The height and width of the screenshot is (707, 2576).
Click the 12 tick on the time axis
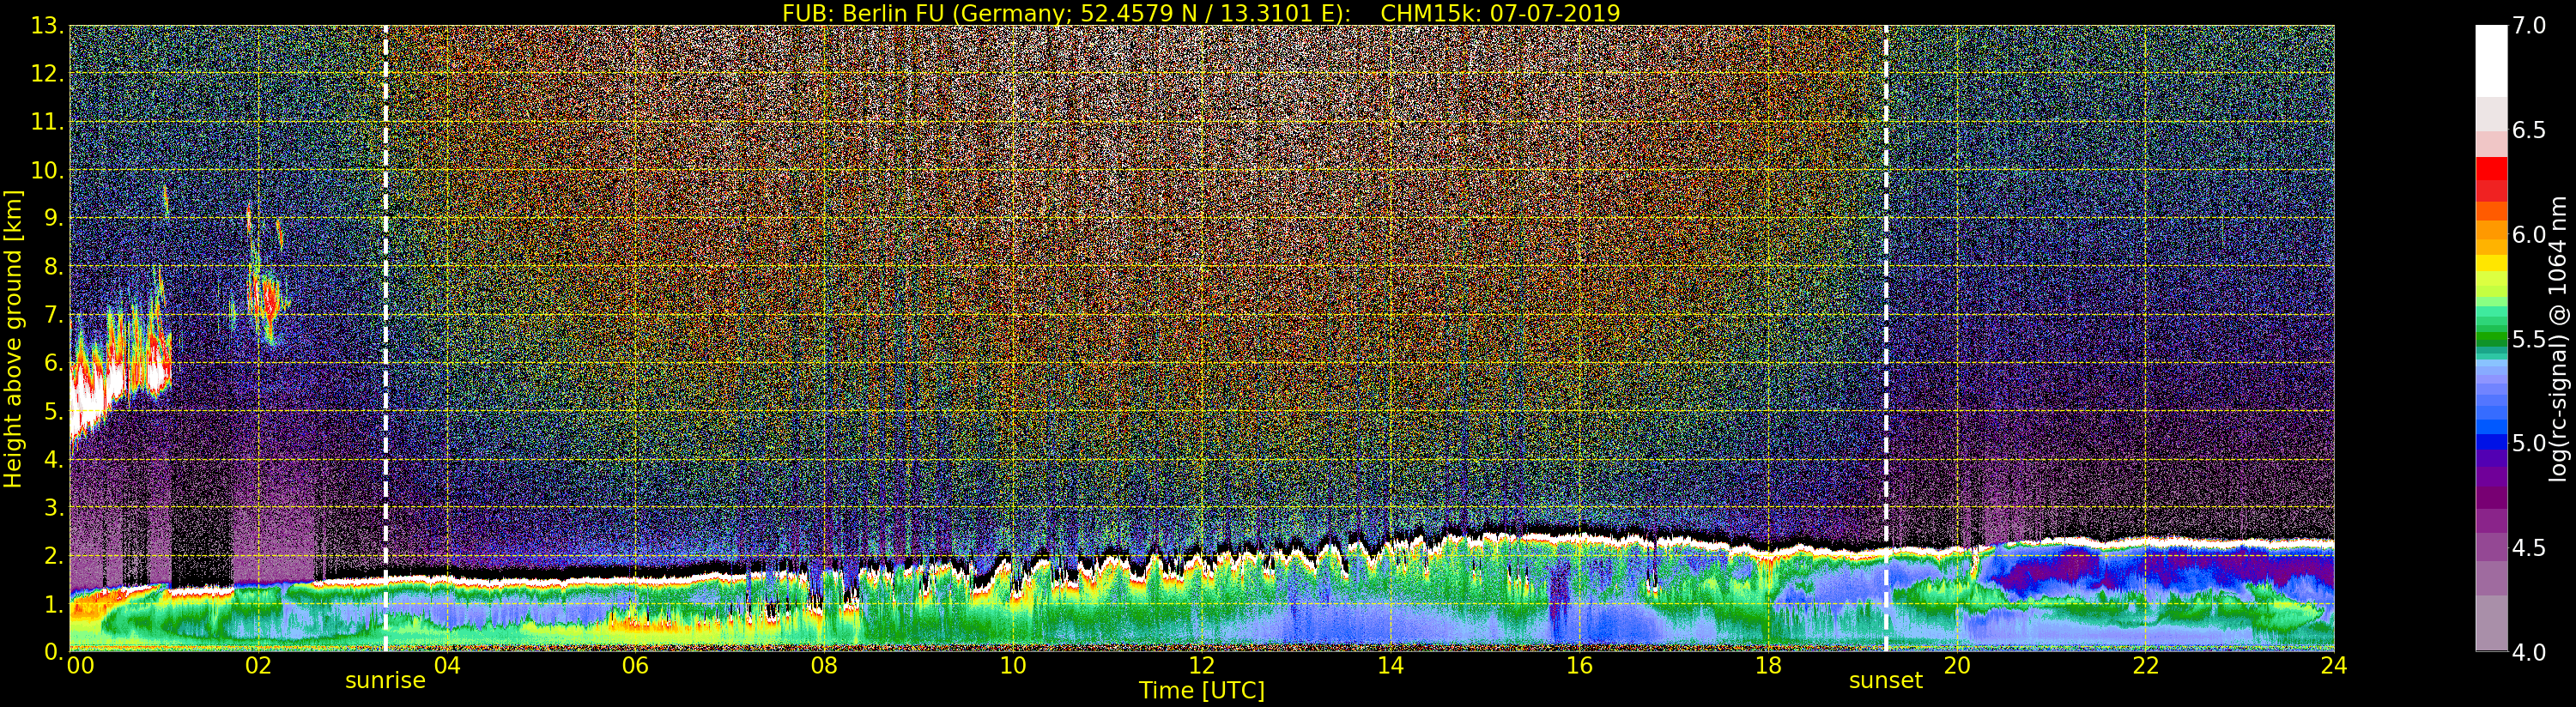(x=1201, y=666)
